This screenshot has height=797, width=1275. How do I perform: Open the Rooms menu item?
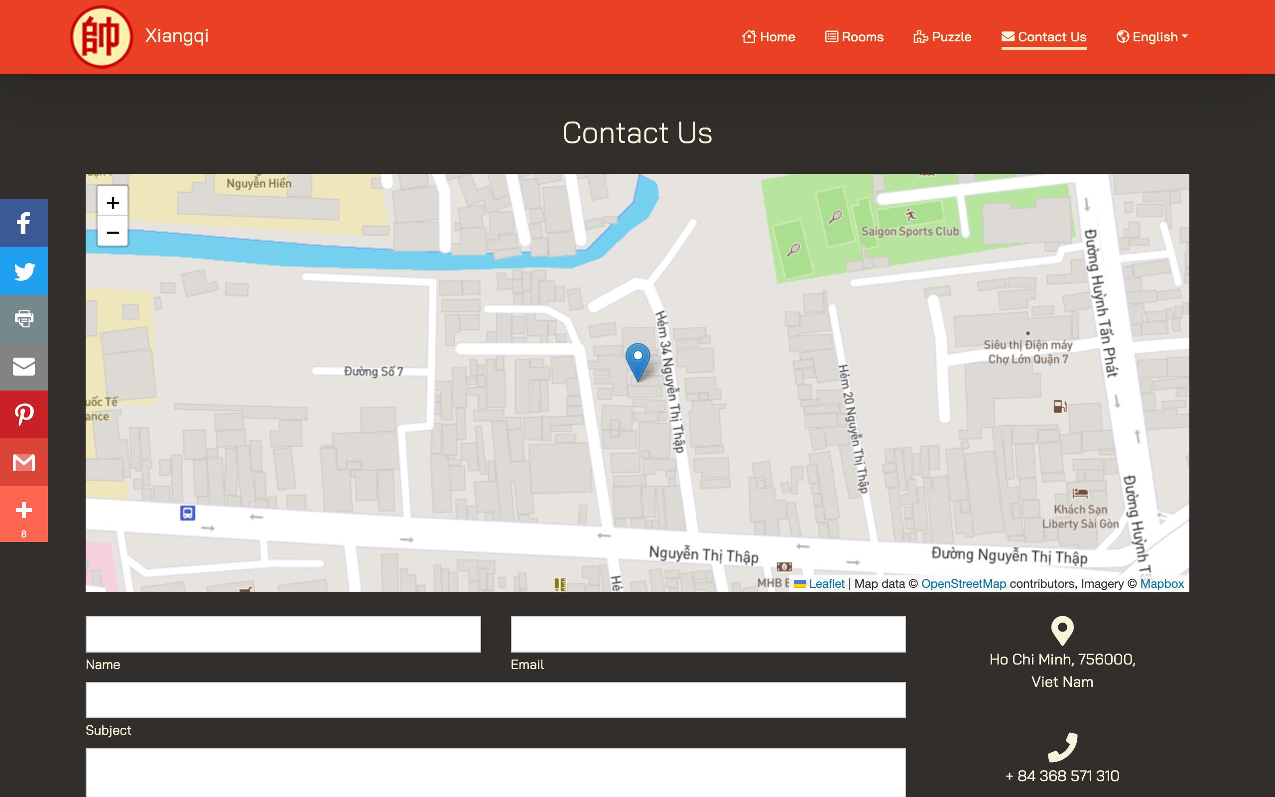tap(854, 37)
